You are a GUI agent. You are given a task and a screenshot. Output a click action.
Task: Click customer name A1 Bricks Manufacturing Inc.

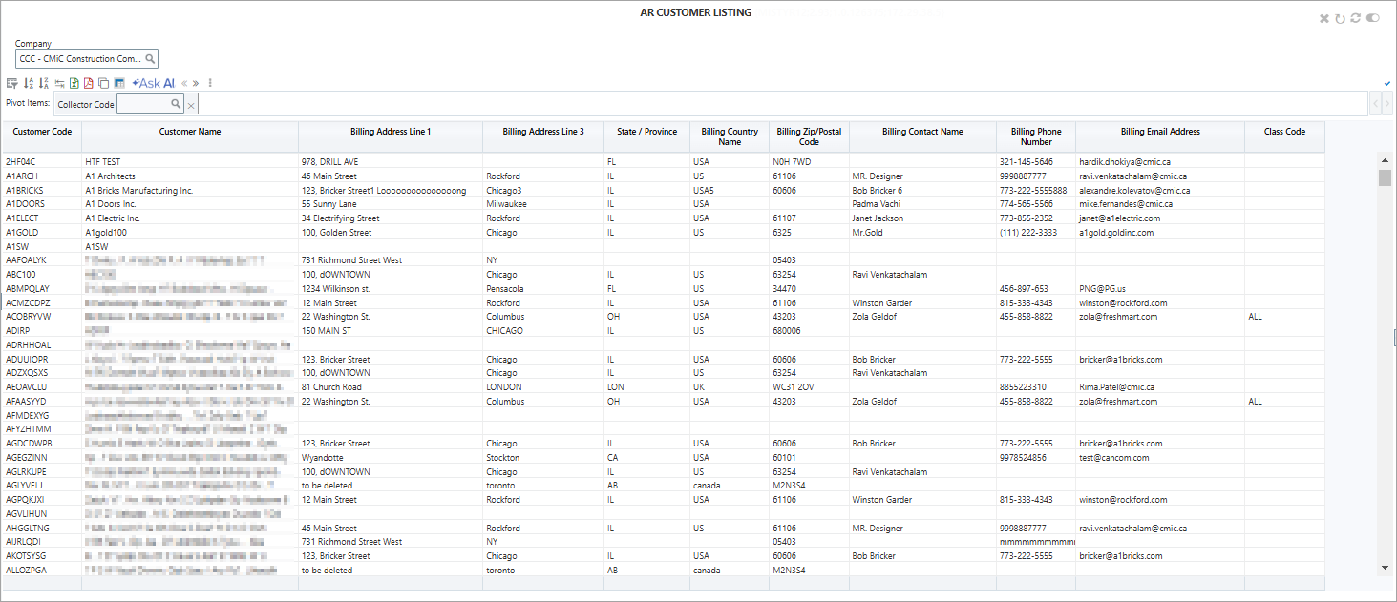point(138,191)
